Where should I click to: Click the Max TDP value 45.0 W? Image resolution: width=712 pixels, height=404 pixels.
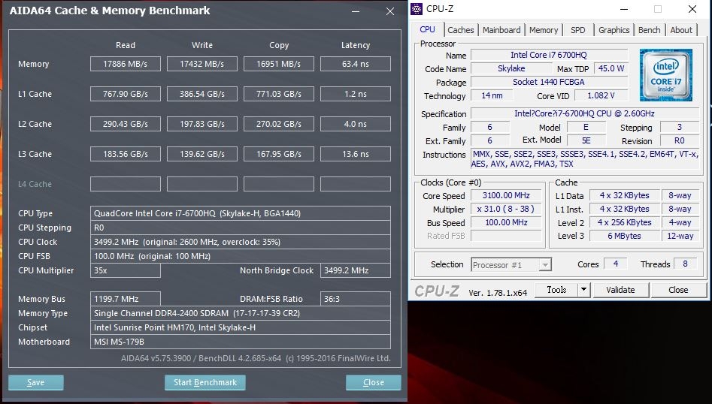coord(611,68)
